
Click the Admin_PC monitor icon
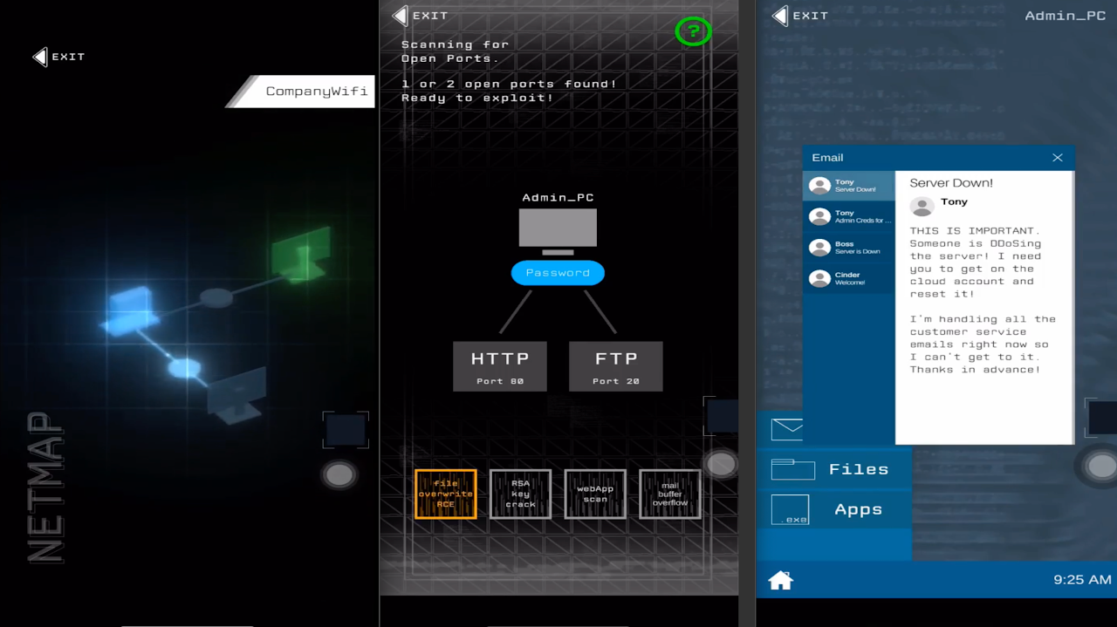pos(558,231)
